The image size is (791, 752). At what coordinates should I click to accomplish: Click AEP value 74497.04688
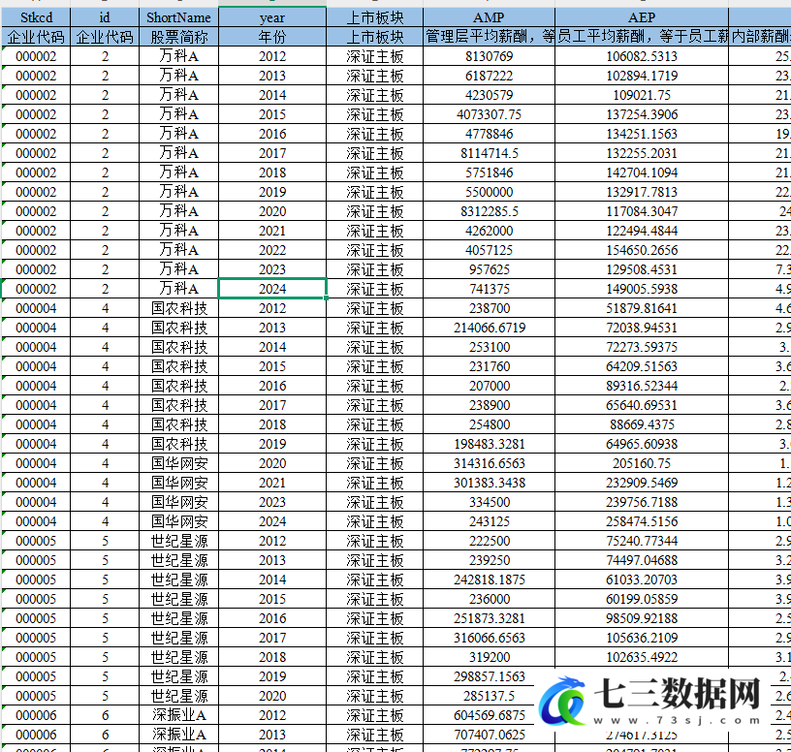[x=642, y=560]
